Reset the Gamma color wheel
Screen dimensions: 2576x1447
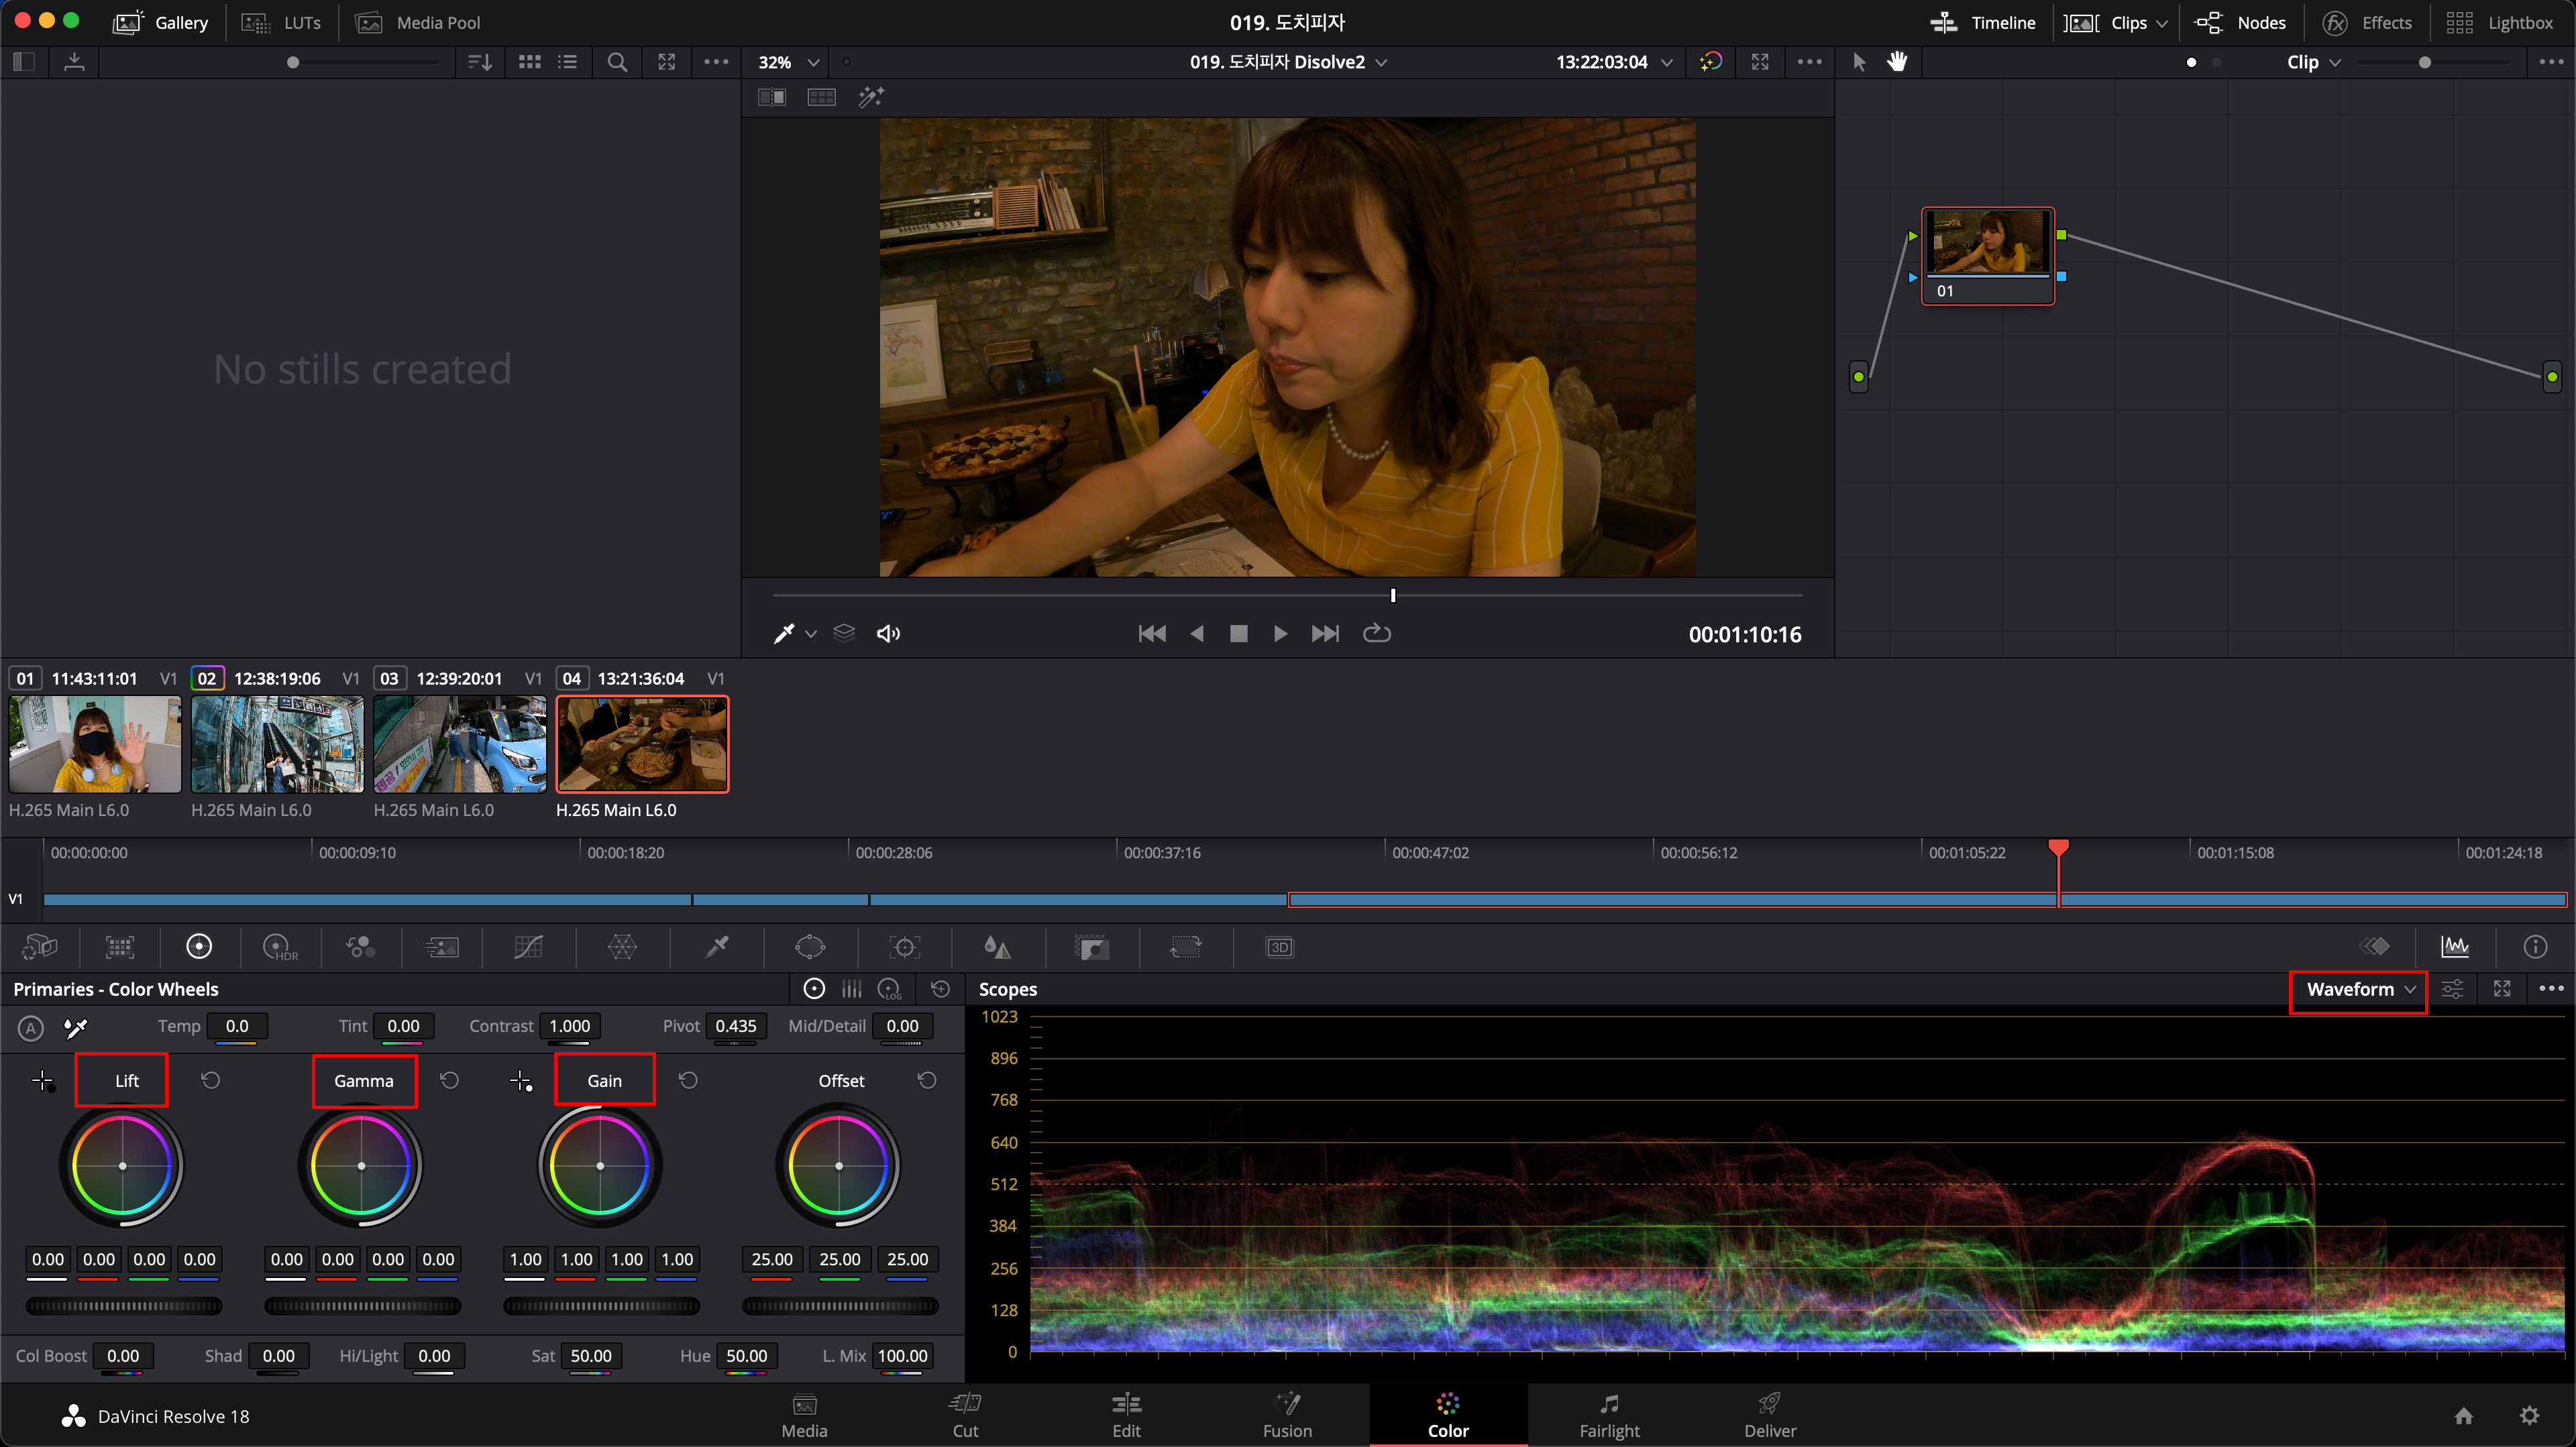[x=450, y=1080]
